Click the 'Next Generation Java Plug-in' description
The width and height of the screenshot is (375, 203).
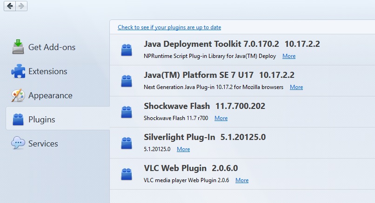(x=214, y=87)
